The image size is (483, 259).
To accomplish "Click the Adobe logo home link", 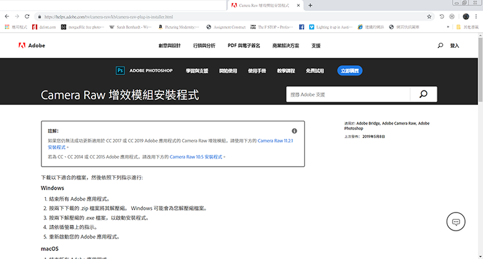I will pos(32,46).
